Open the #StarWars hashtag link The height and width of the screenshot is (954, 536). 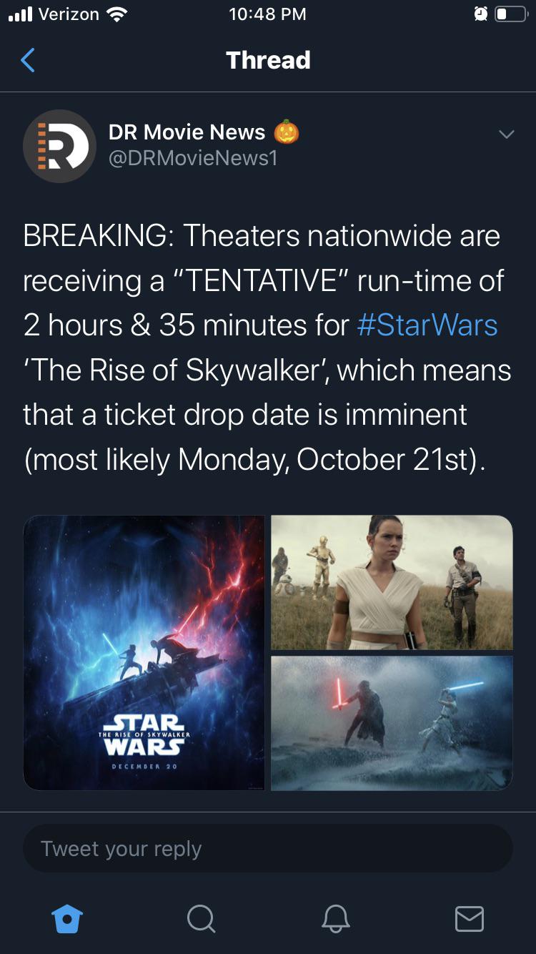pos(427,325)
